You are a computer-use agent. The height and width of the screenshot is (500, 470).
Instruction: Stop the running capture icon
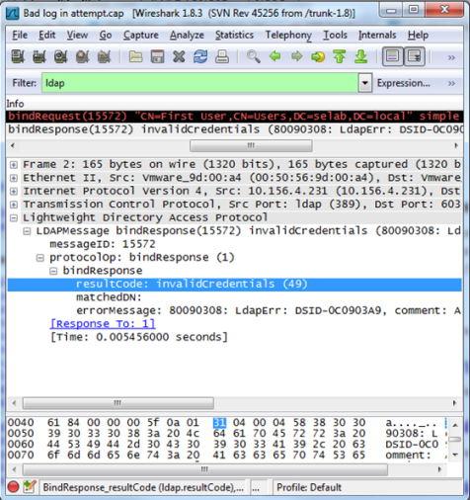point(83,56)
